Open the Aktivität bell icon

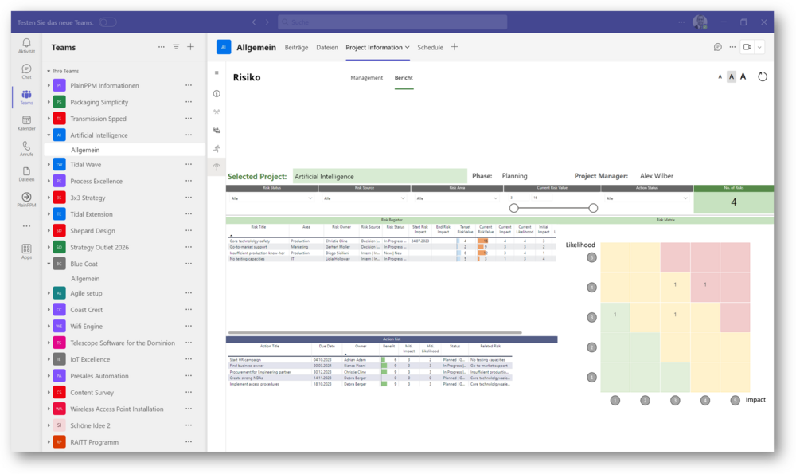(x=26, y=45)
